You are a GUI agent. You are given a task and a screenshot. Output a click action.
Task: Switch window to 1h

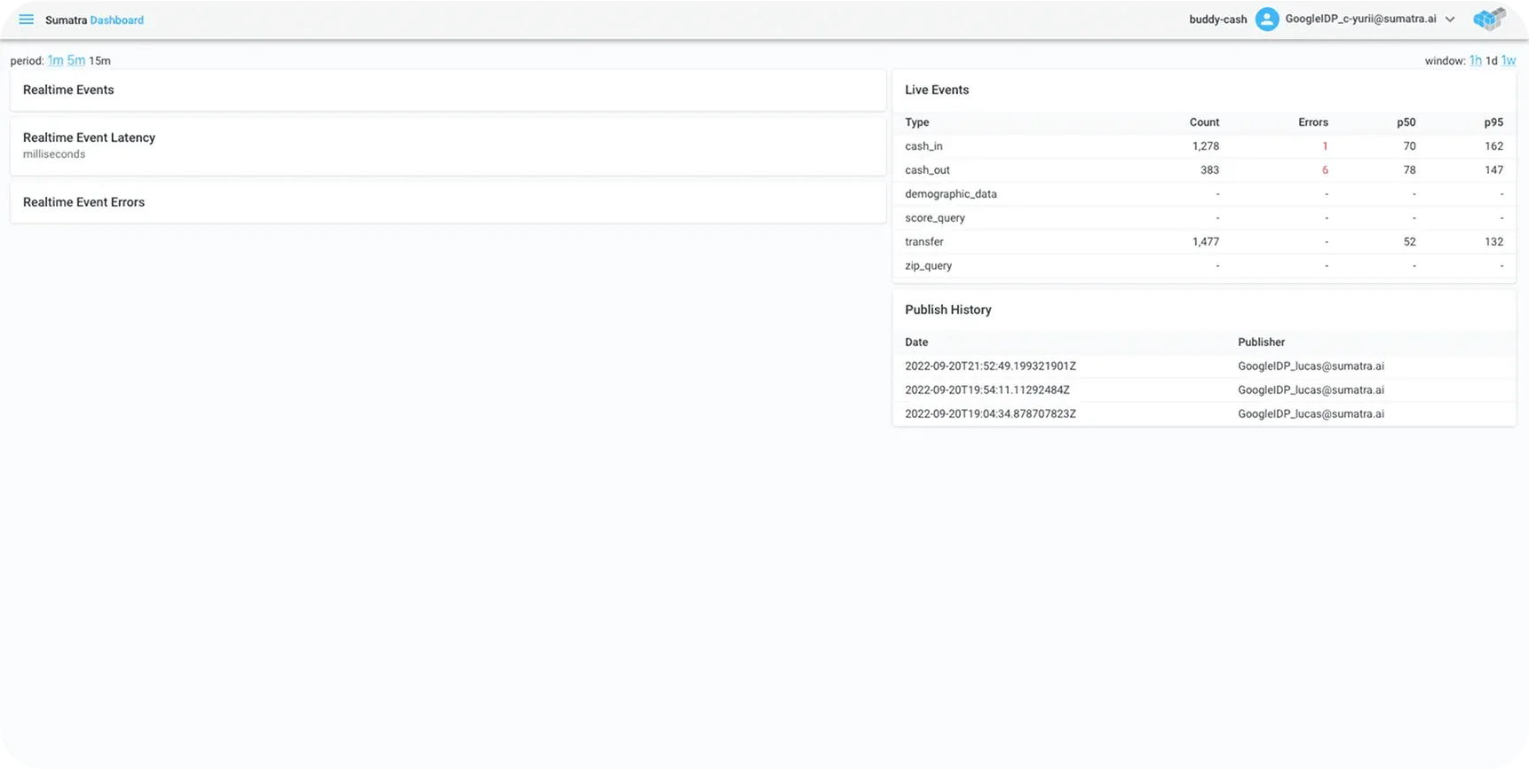coord(1475,60)
